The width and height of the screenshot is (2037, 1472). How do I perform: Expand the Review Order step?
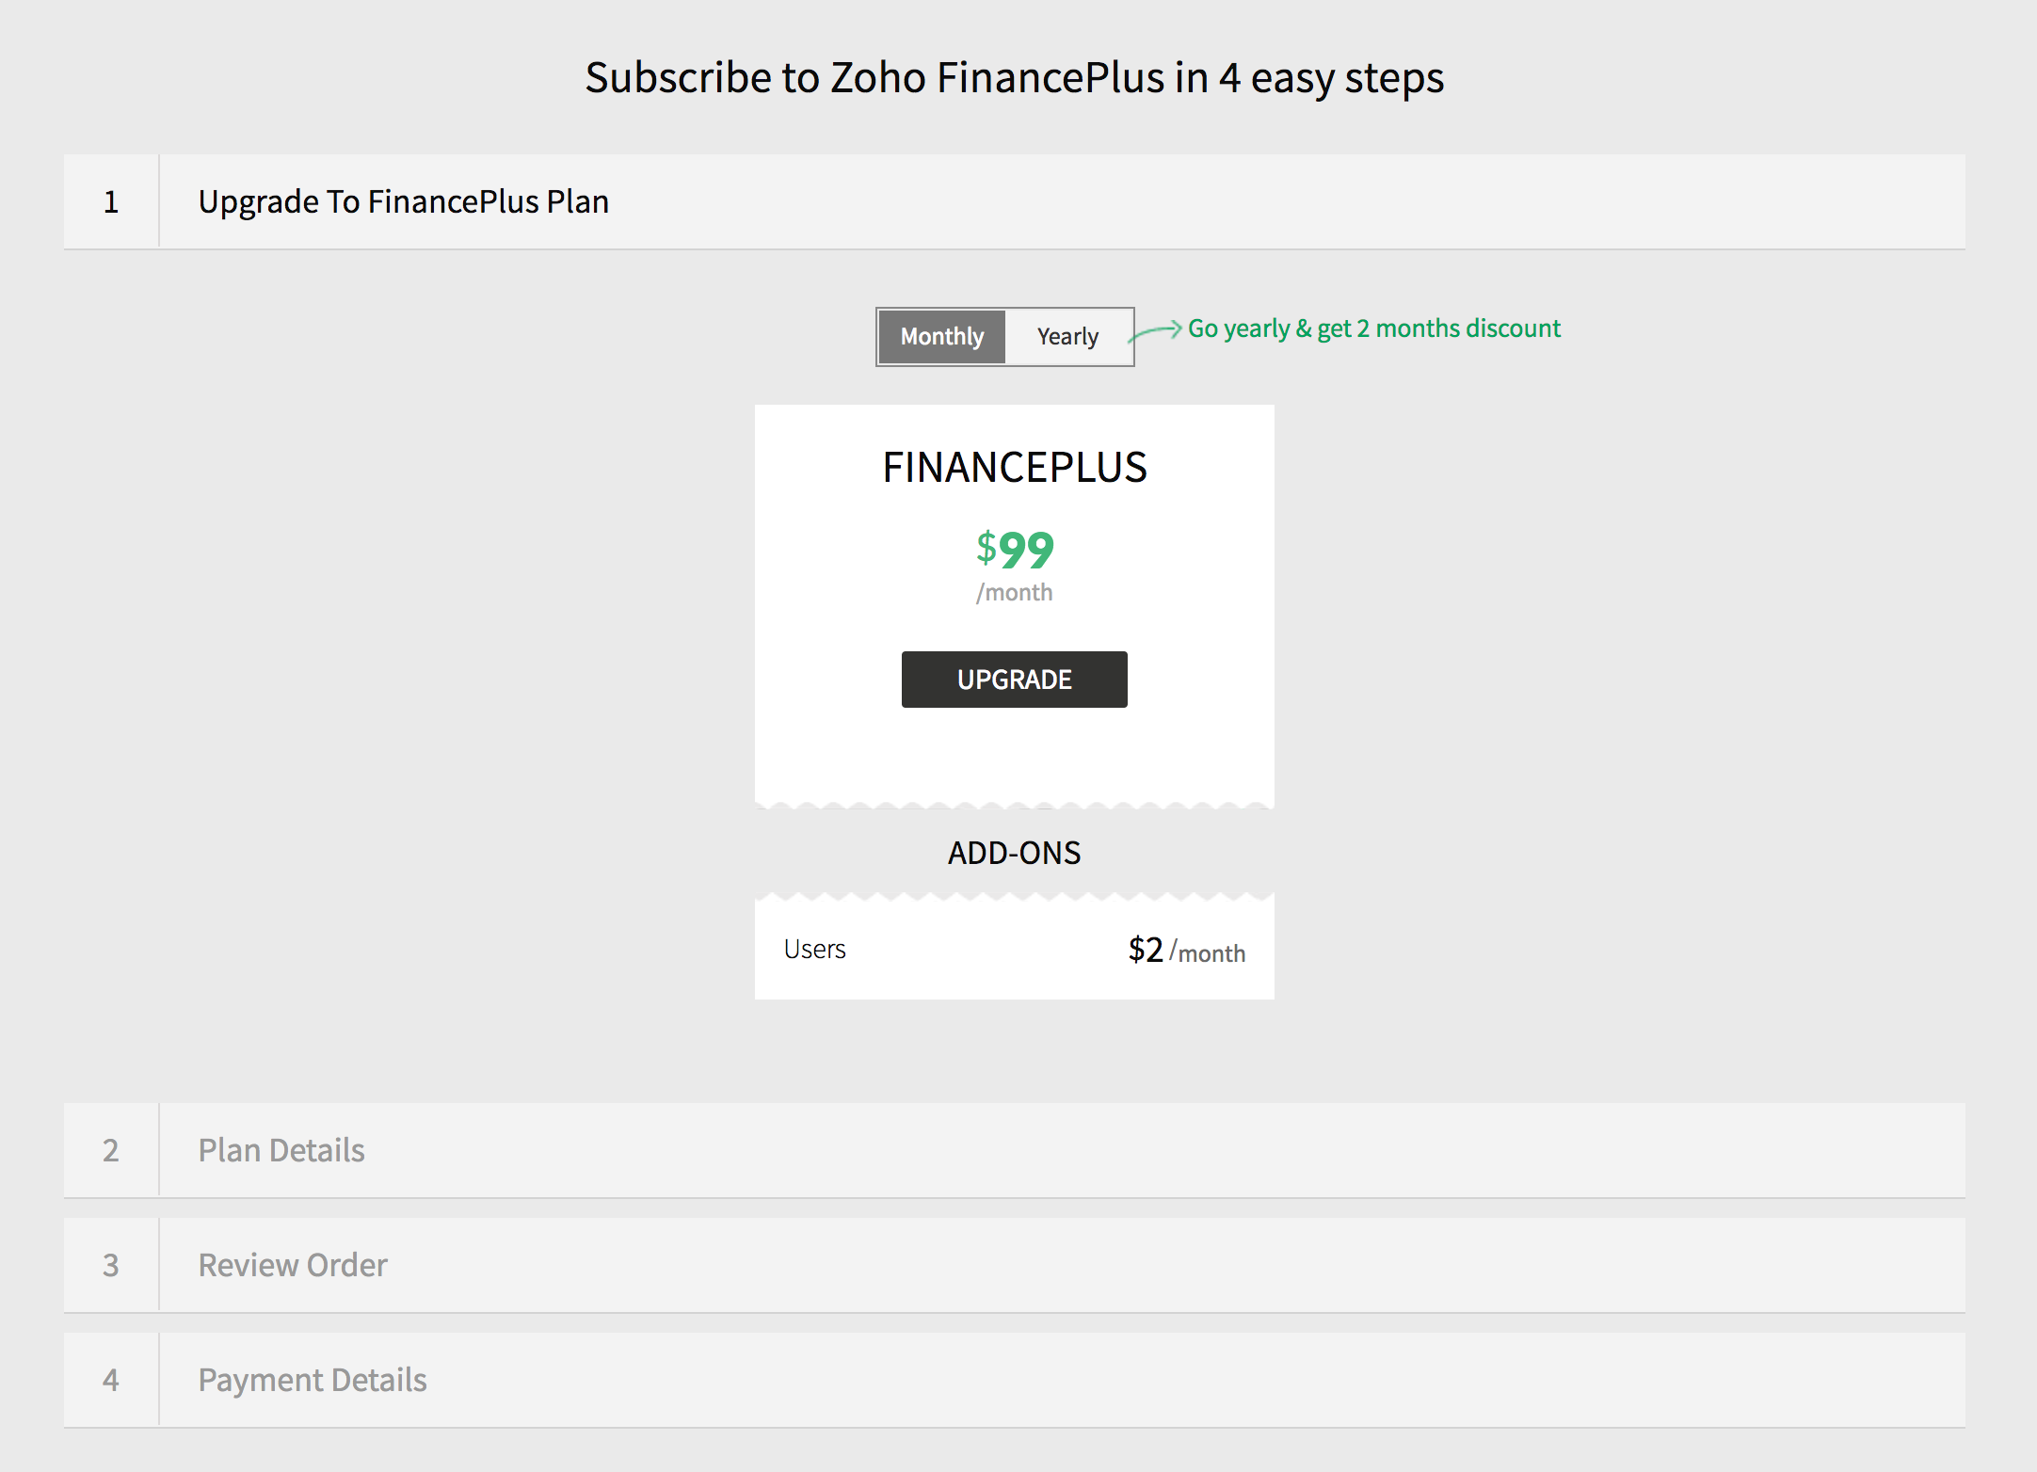293,1265
